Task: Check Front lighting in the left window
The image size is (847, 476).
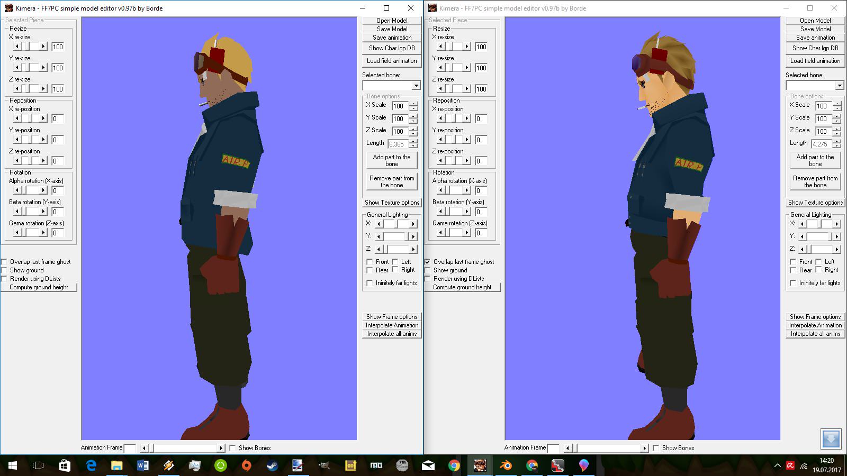Action: [370, 262]
